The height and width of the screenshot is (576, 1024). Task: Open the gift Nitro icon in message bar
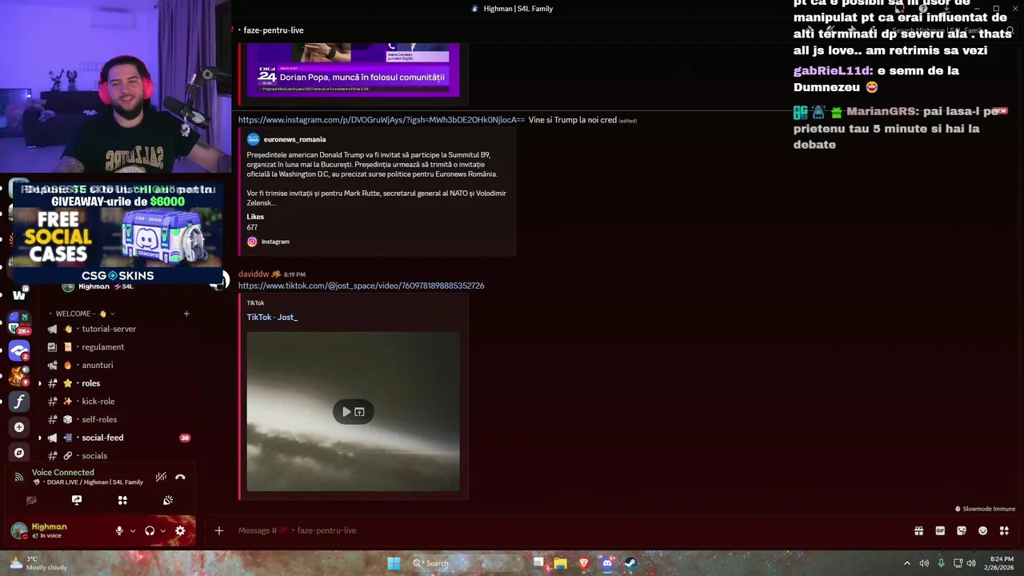point(918,530)
